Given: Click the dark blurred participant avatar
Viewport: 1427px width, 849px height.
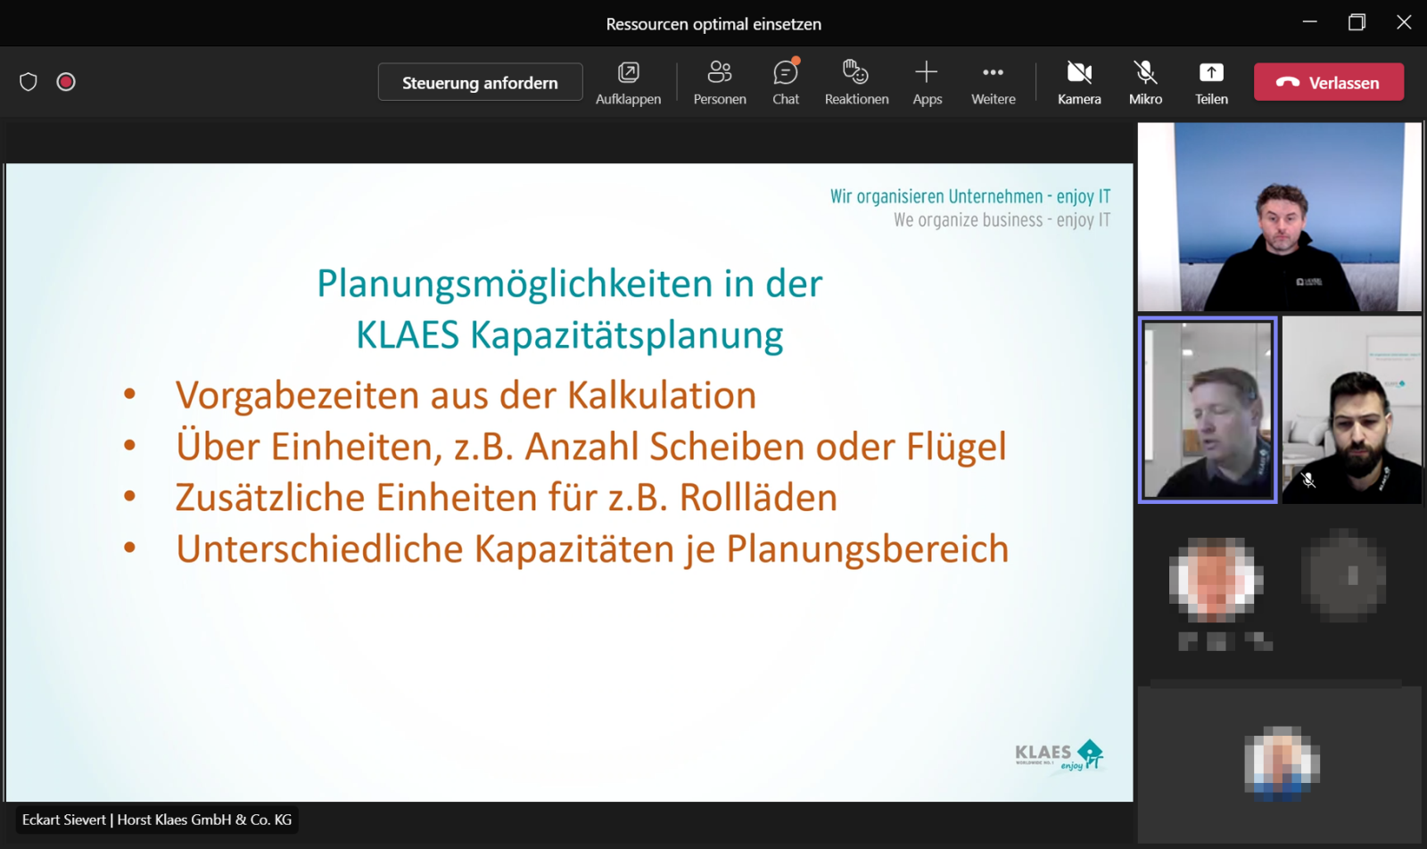Looking at the screenshot, I should click(1344, 576).
